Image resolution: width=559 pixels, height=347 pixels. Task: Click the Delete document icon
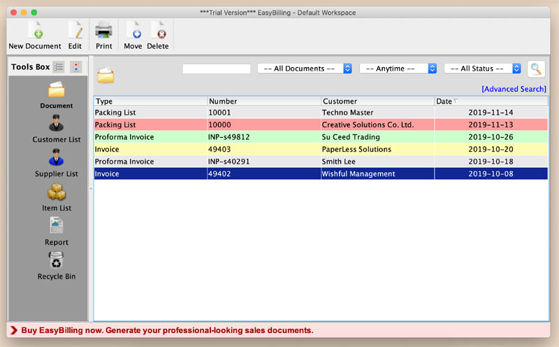coord(159,30)
